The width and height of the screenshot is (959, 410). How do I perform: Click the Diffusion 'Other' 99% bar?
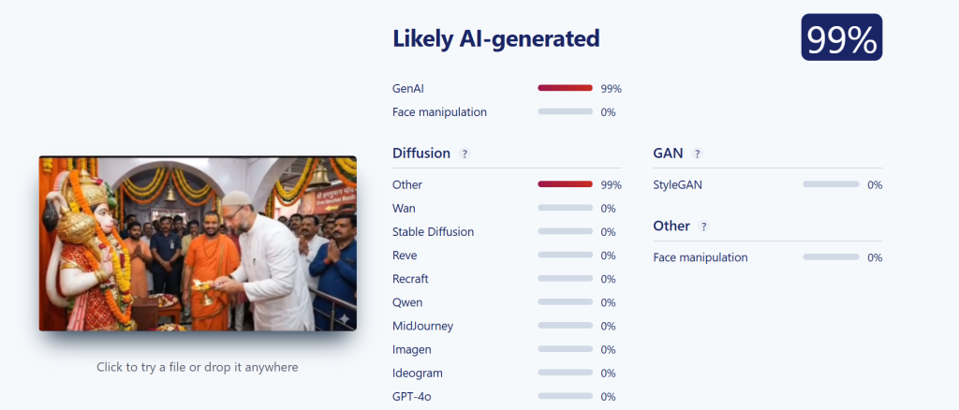(x=565, y=183)
